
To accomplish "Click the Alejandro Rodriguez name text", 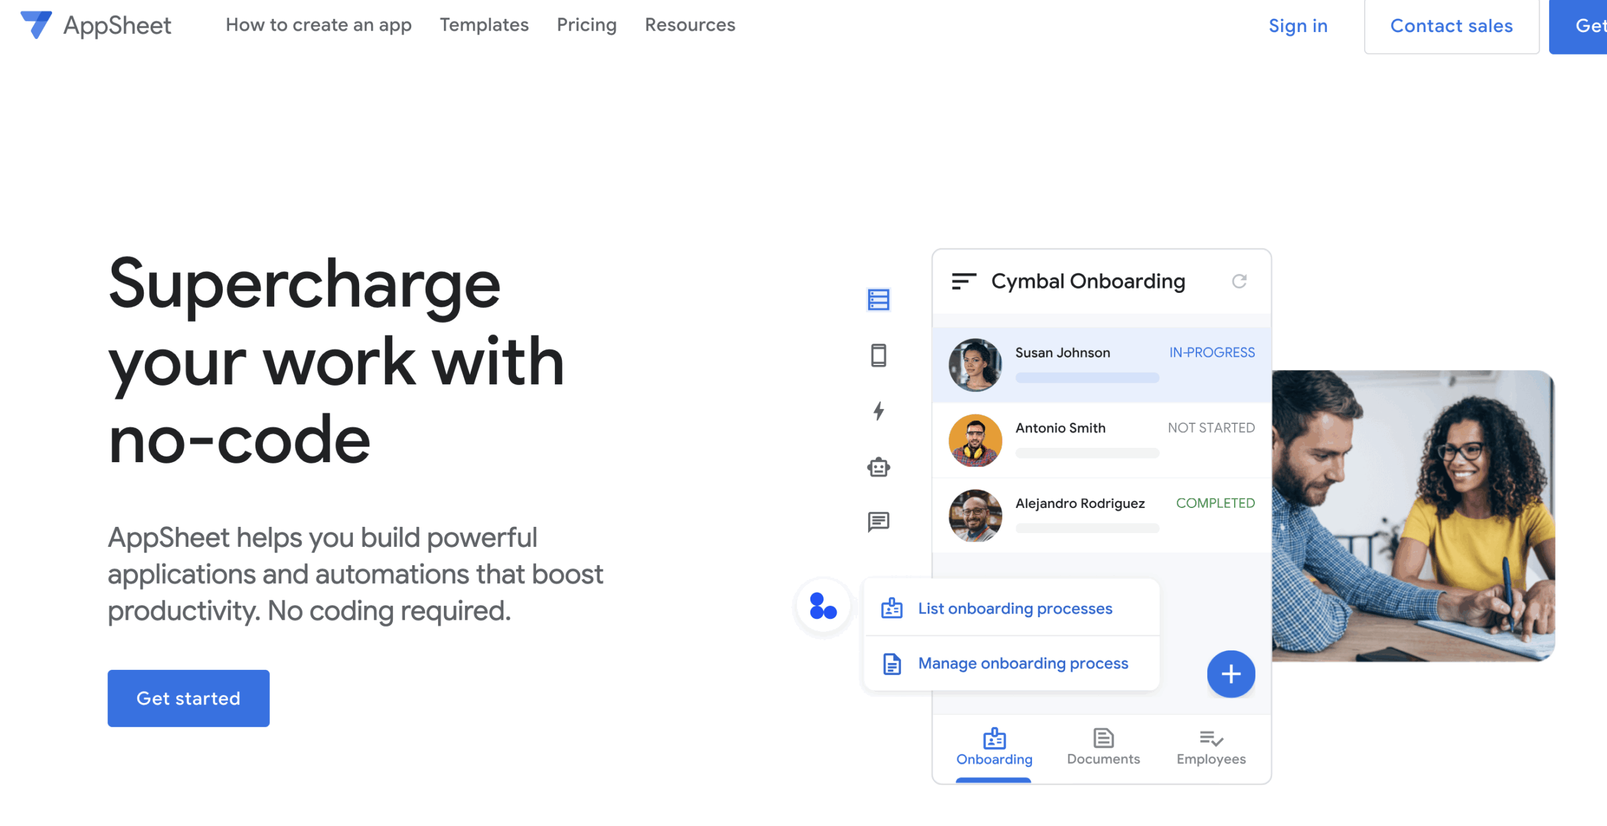I will tap(1080, 504).
